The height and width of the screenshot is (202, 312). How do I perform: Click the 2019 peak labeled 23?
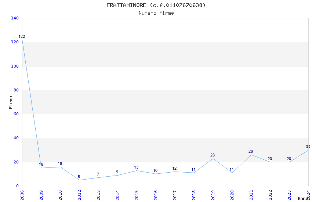[213, 158]
